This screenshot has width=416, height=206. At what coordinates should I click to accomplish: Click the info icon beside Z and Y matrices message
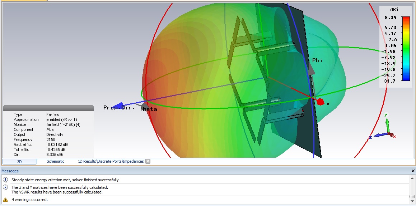click(5, 187)
